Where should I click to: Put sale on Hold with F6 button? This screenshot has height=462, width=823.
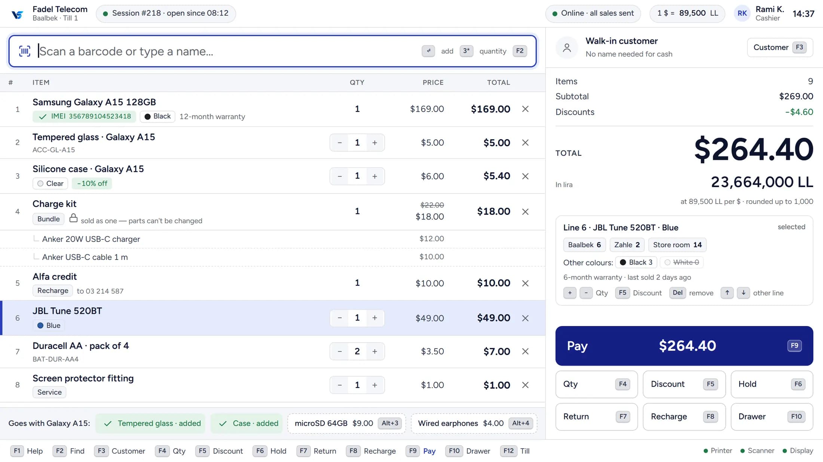[772, 384]
